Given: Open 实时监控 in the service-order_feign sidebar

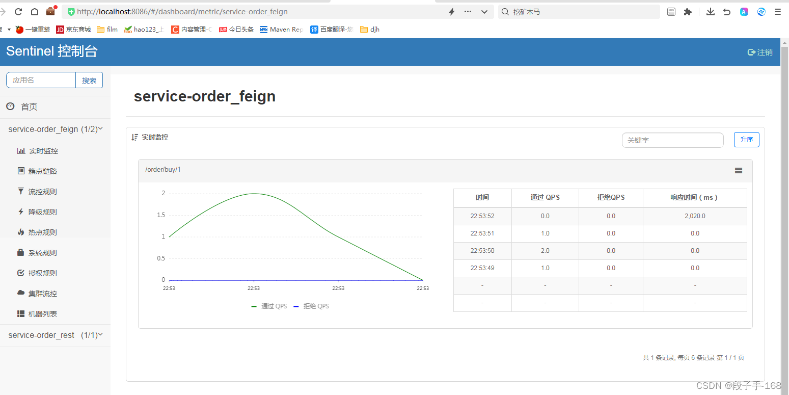Looking at the screenshot, I should click(38, 151).
